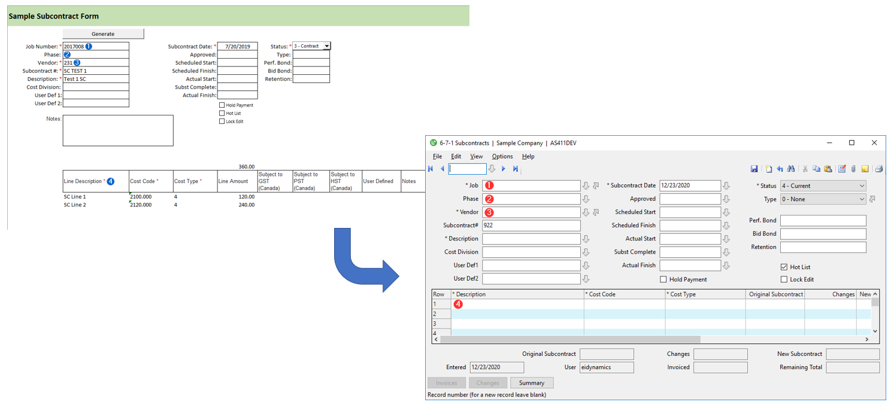The image size is (891, 408).
Task: Open the File menu
Action: (x=438, y=157)
